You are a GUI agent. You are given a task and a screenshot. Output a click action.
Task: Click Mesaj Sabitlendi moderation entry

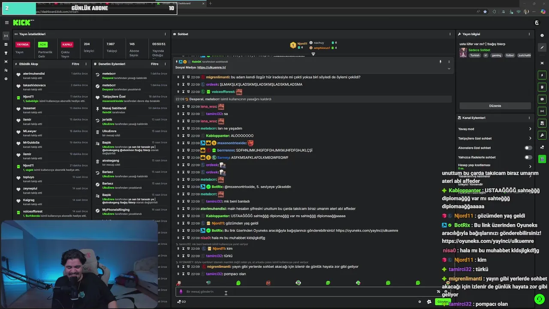[x=114, y=108]
